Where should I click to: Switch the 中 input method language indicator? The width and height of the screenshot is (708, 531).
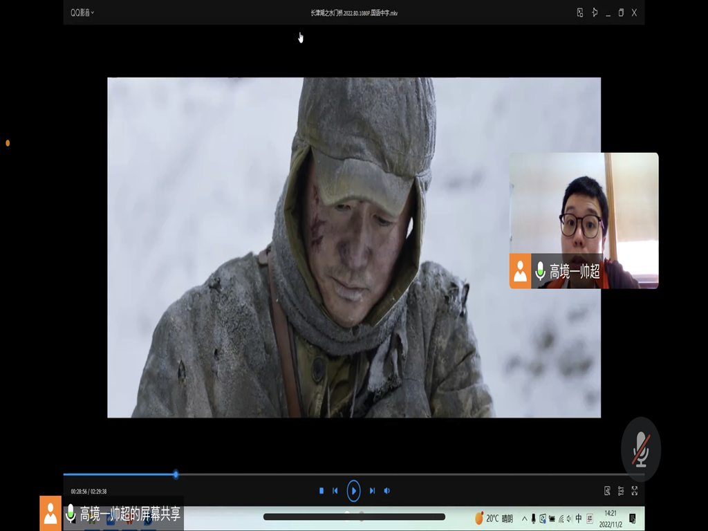579,519
